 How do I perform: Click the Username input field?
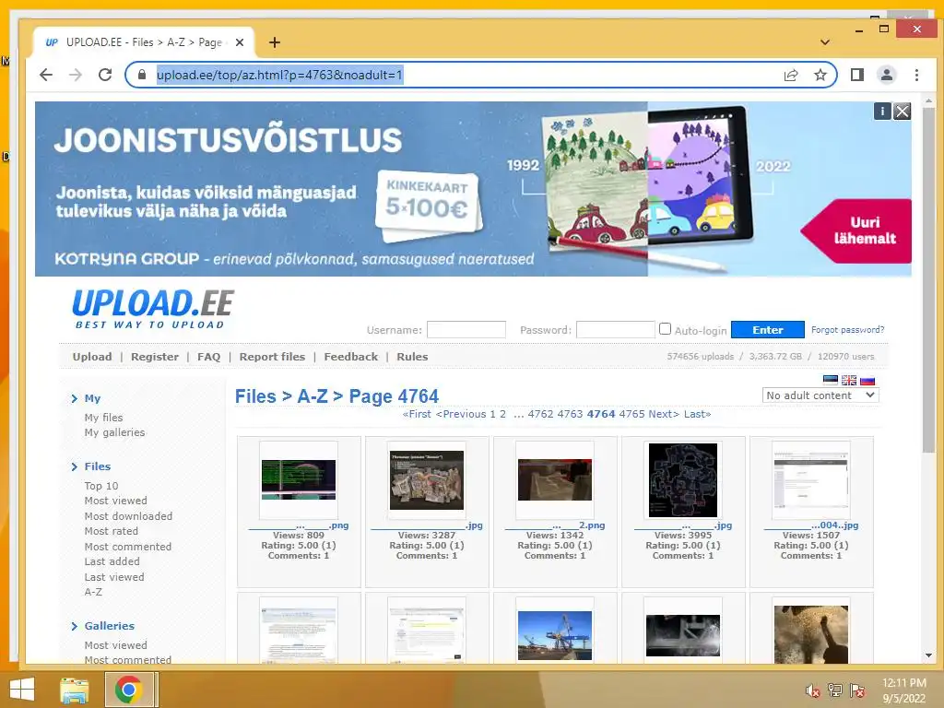[466, 329]
